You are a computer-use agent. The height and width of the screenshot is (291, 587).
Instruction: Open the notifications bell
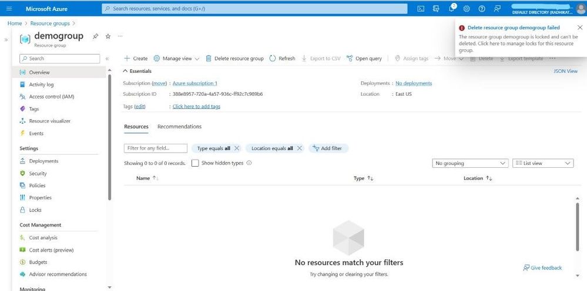[x=451, y=9]
